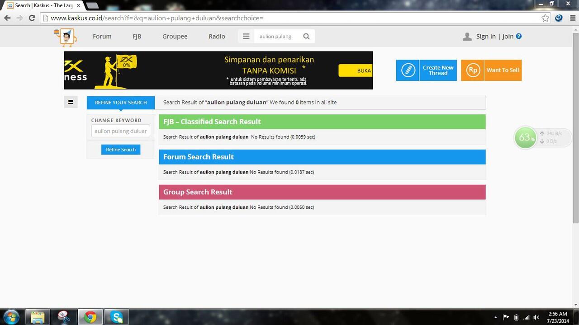Click the magnifier search icon in header
This screenshot has width=579, height=325.
click(306, 36)
